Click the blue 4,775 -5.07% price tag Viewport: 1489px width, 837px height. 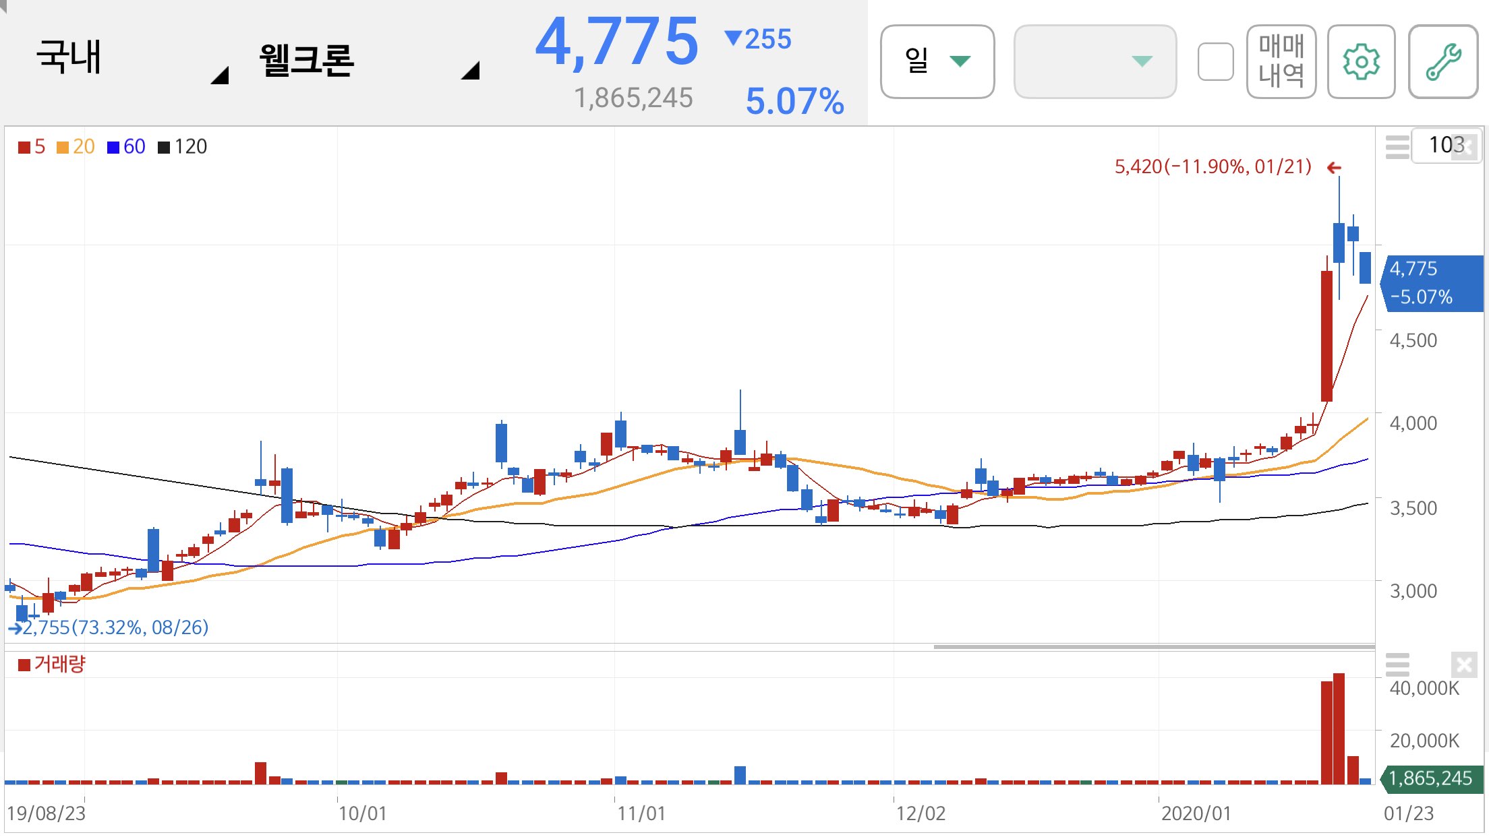pos(1432,283)
